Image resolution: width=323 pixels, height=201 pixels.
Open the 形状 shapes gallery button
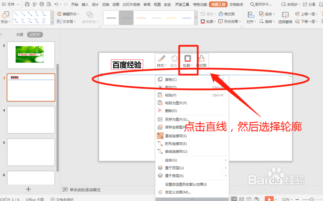5,18
